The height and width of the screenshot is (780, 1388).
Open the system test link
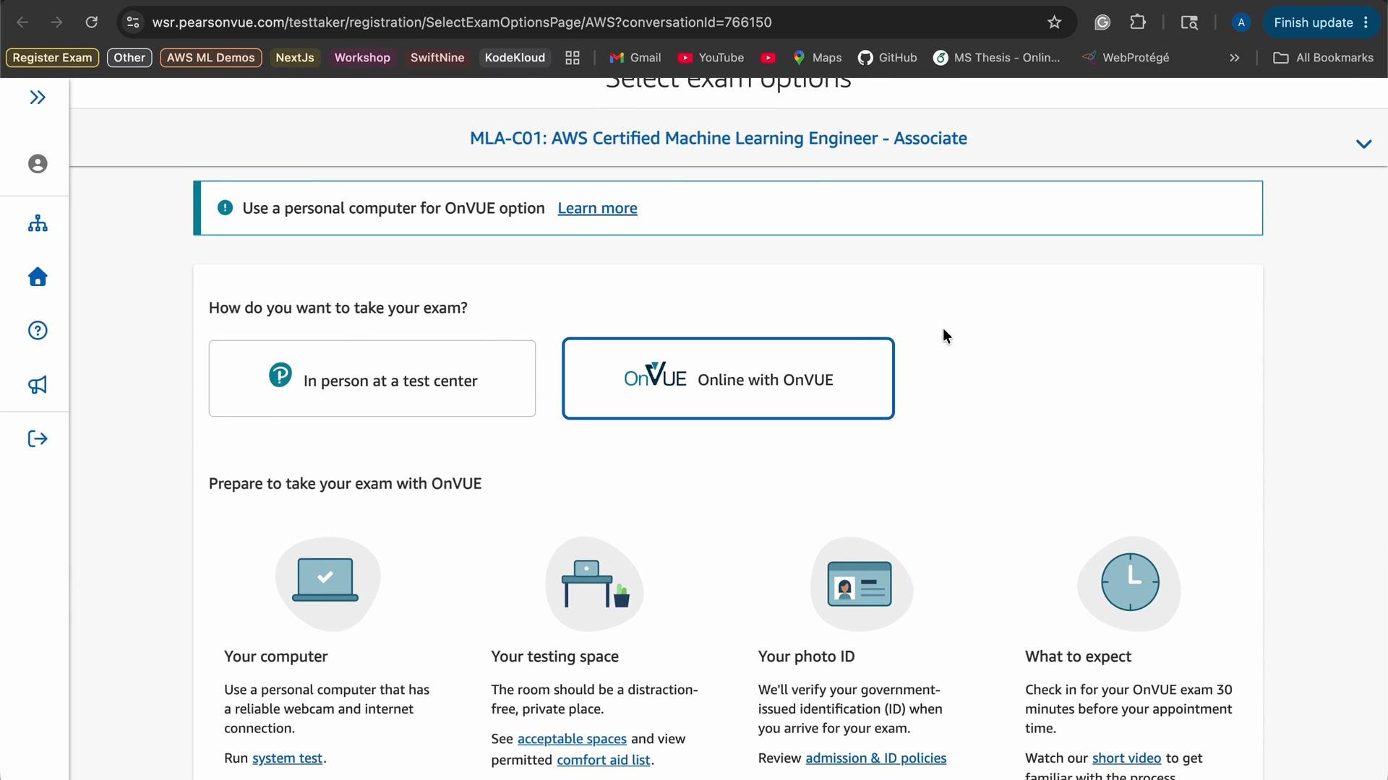coord(287,758)
